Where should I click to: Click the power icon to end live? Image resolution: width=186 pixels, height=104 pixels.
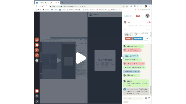tap(37, 101)
